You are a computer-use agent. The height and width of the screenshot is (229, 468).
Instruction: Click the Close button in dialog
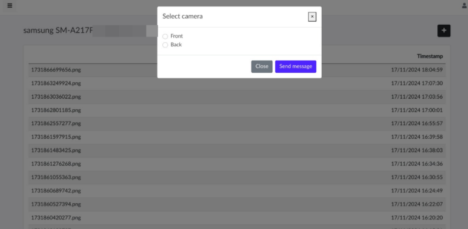click(262, 66)
